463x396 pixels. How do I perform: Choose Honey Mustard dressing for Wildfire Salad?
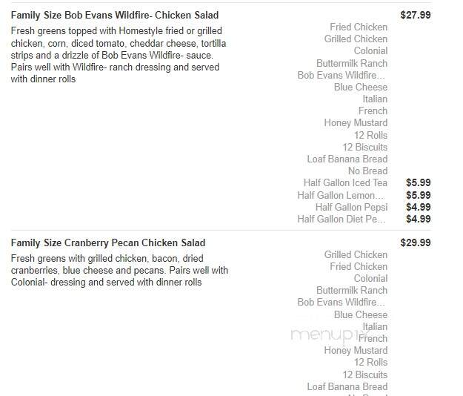(x=356, y=122)
